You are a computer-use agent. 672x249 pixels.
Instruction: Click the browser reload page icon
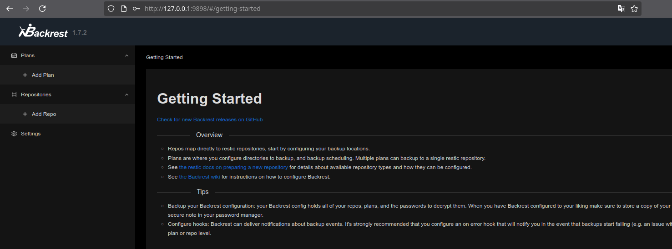42,9
